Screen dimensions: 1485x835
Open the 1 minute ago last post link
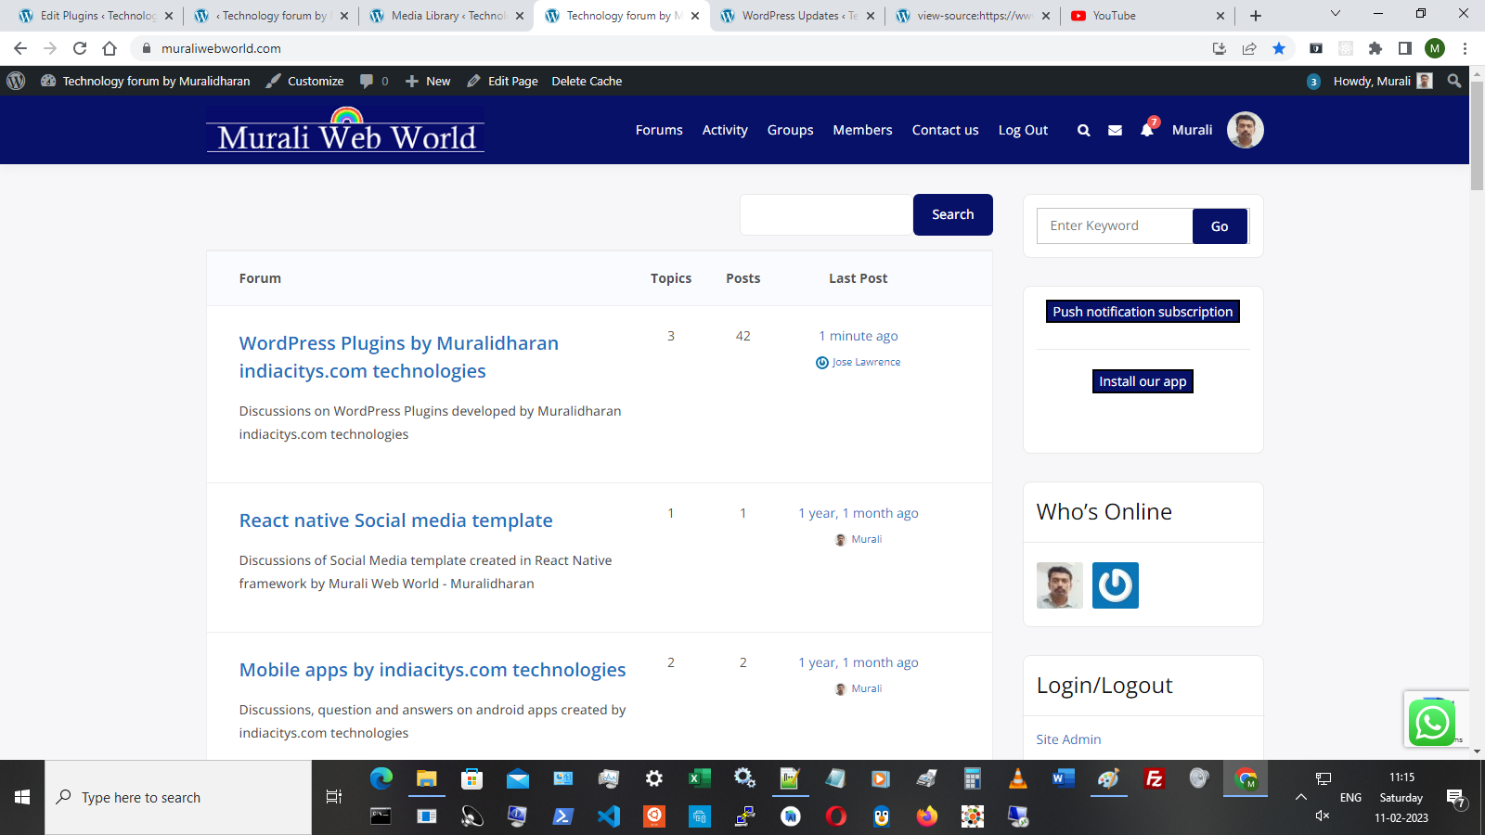859,336
